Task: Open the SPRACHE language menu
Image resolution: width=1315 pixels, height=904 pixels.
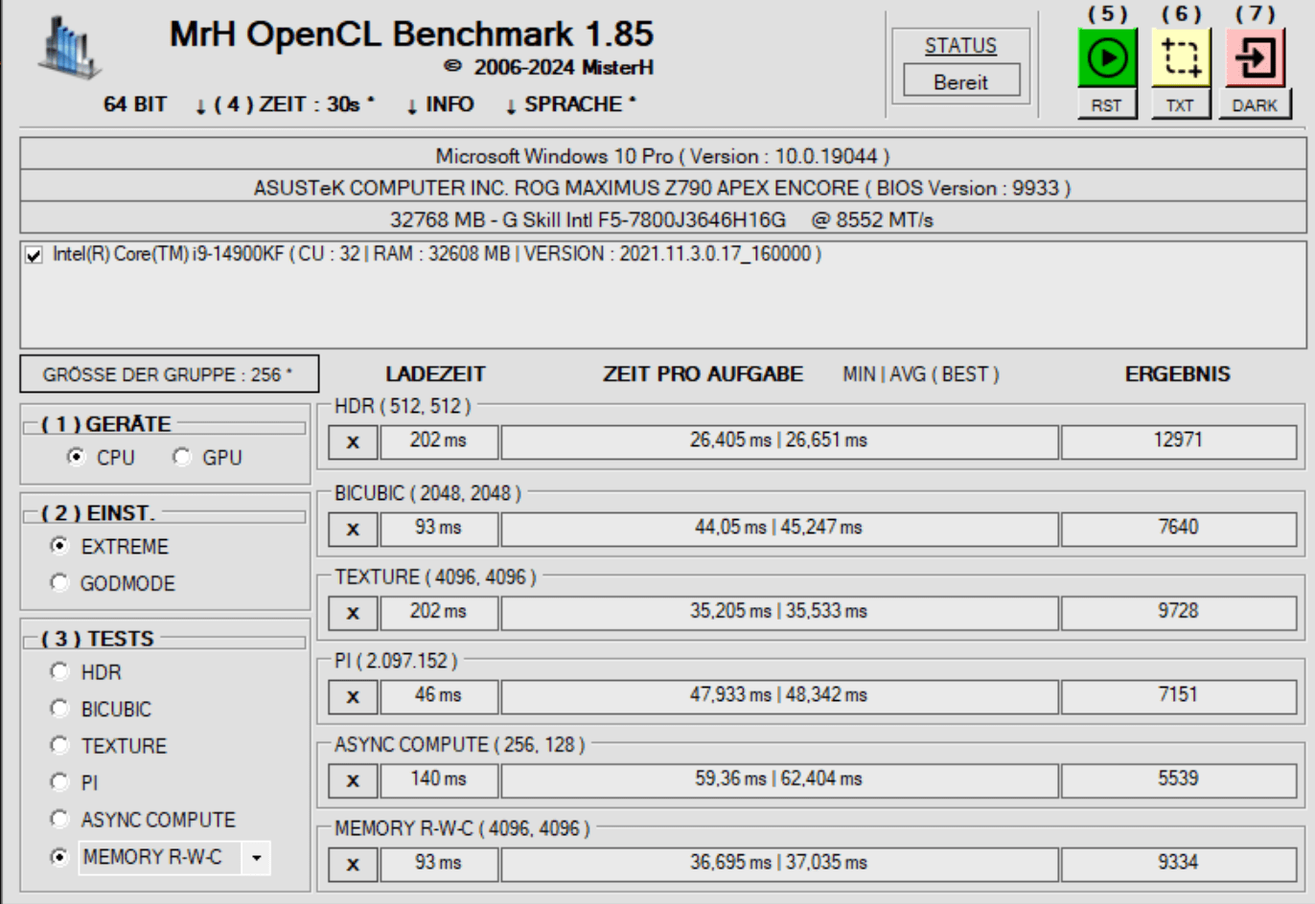Action: point(571,104)
